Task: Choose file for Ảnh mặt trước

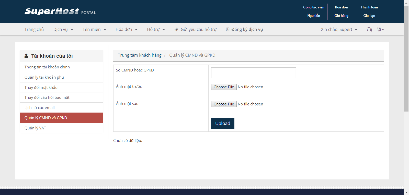Action: [x=224, y=87]
